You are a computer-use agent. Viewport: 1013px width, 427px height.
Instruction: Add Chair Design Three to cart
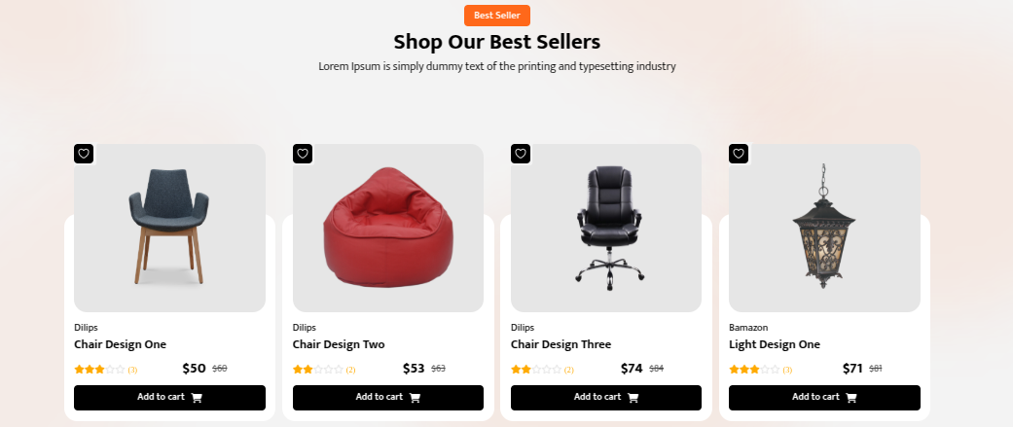[x=606, y=397]
